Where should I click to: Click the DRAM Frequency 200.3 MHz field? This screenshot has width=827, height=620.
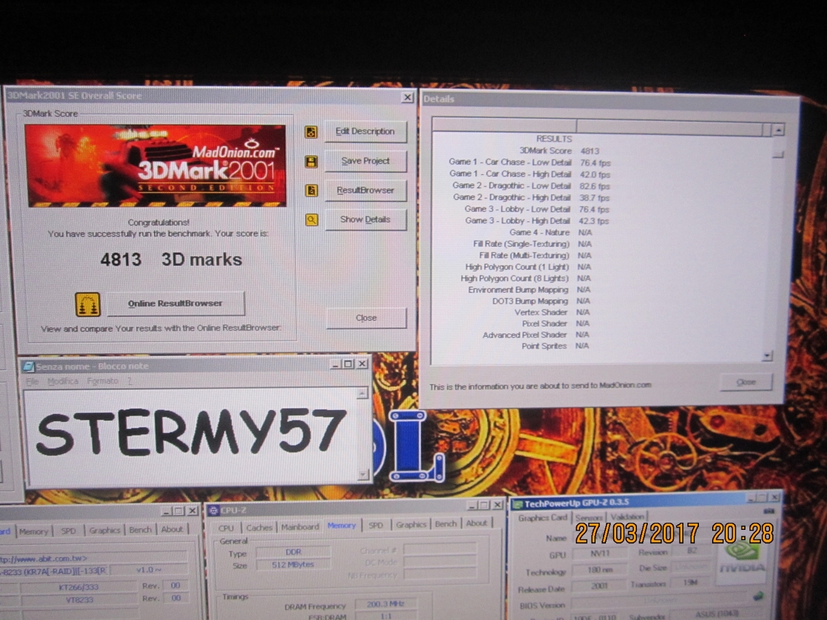(x=385, y=604)
